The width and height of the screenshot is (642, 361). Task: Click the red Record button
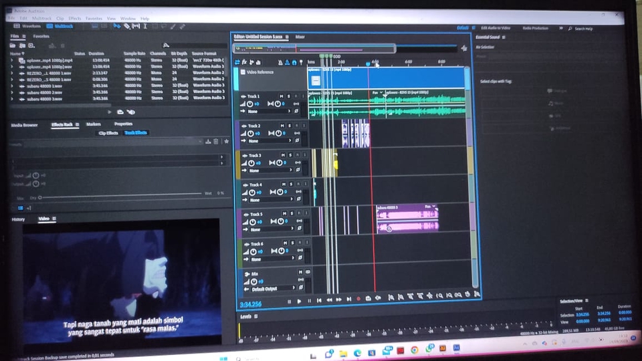358,299
